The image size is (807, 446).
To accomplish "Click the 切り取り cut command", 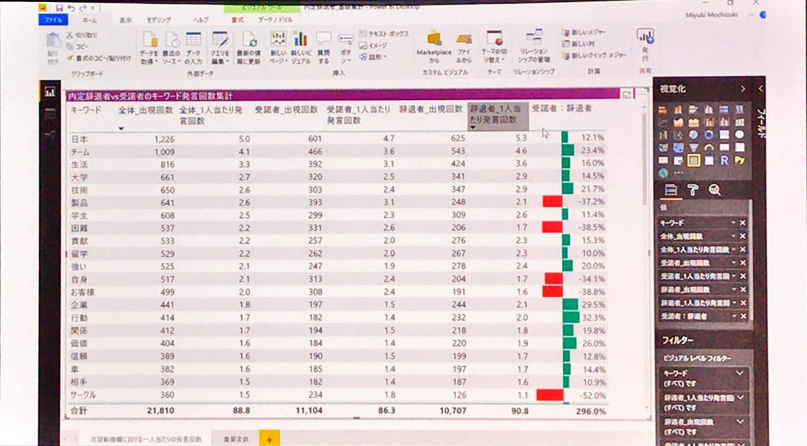I will click(x=81, y=35).
